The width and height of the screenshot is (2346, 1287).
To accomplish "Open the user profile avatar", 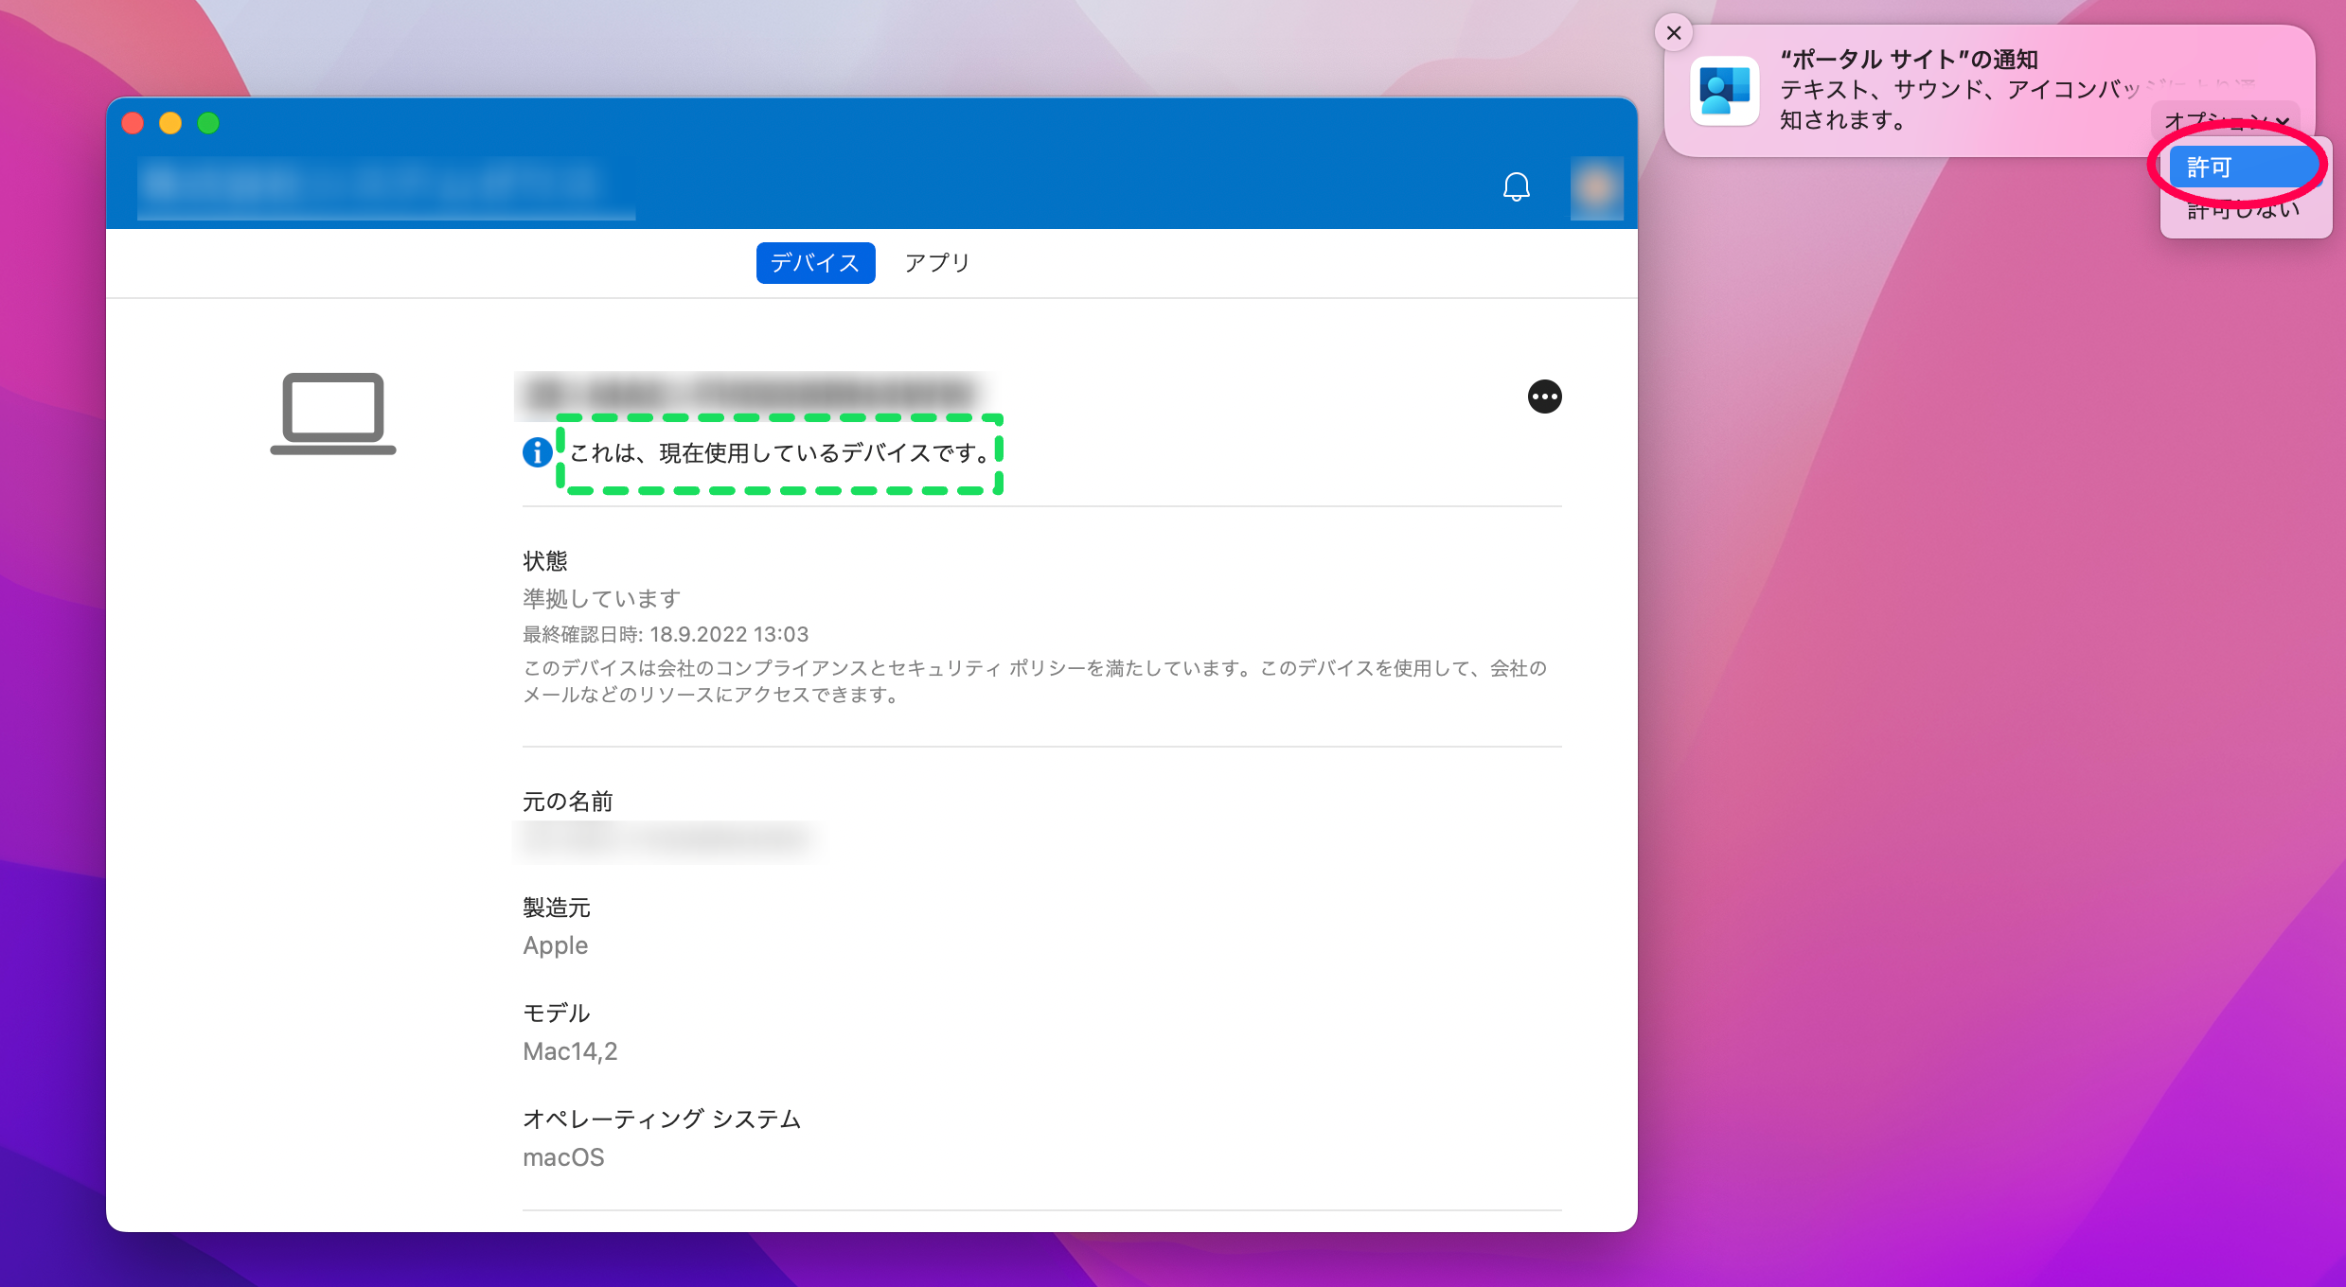I will (x=1596, y=187).
